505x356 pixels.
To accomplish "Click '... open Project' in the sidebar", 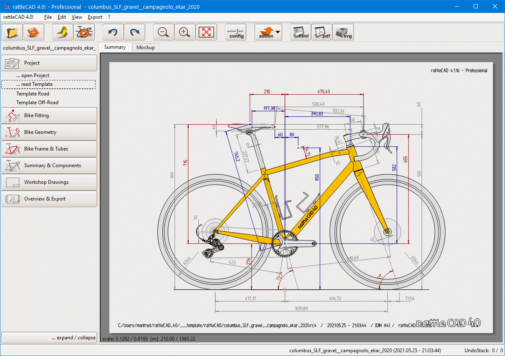I will pos(33,75).
